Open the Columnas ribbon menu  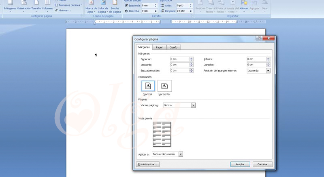(47, 6)
